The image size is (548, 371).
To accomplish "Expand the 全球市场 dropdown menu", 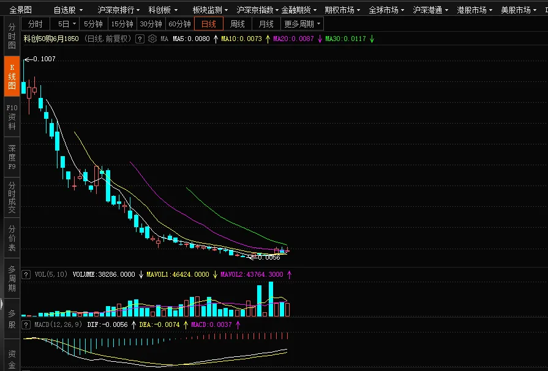I will tap(386, 10).
